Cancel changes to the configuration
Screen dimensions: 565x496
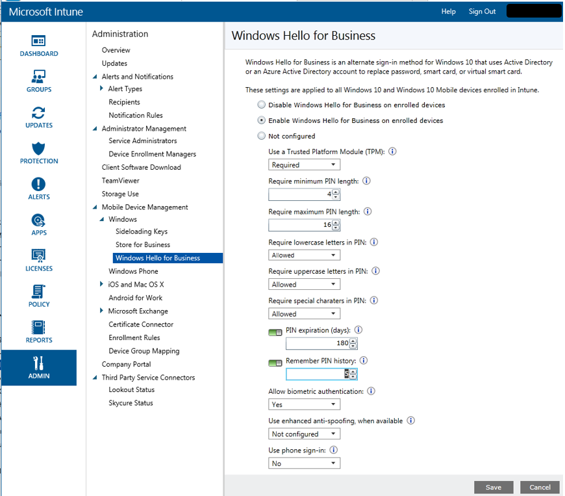[x=540, y=487]
